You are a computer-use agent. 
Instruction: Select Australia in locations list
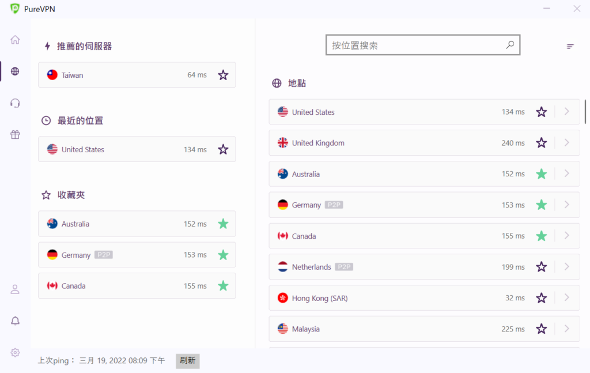[x=424, y=174]
